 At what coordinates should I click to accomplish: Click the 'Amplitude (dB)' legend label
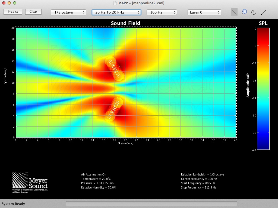(248, 85)
